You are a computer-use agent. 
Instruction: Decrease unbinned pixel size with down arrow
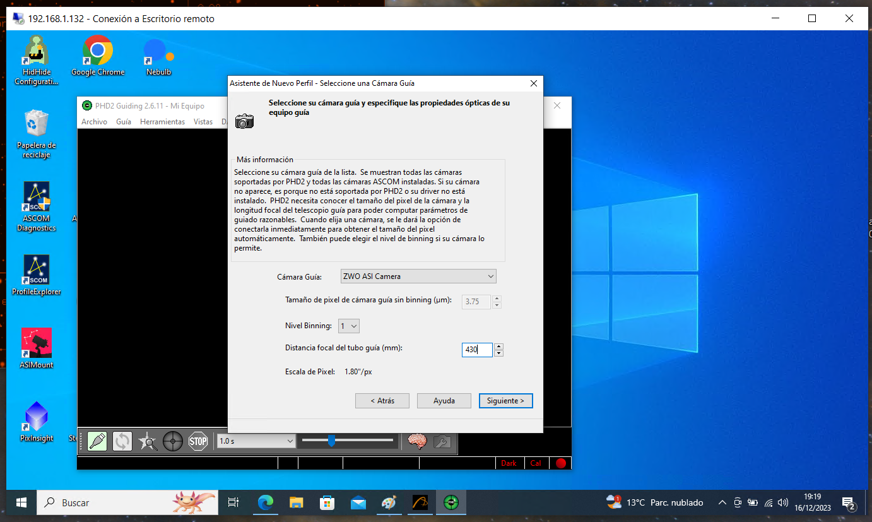coord(497,305)
